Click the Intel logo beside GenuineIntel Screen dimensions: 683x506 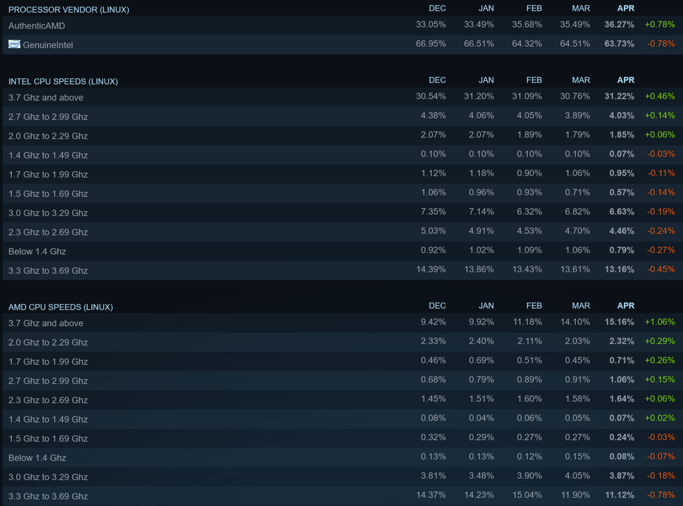coord(14,44)
